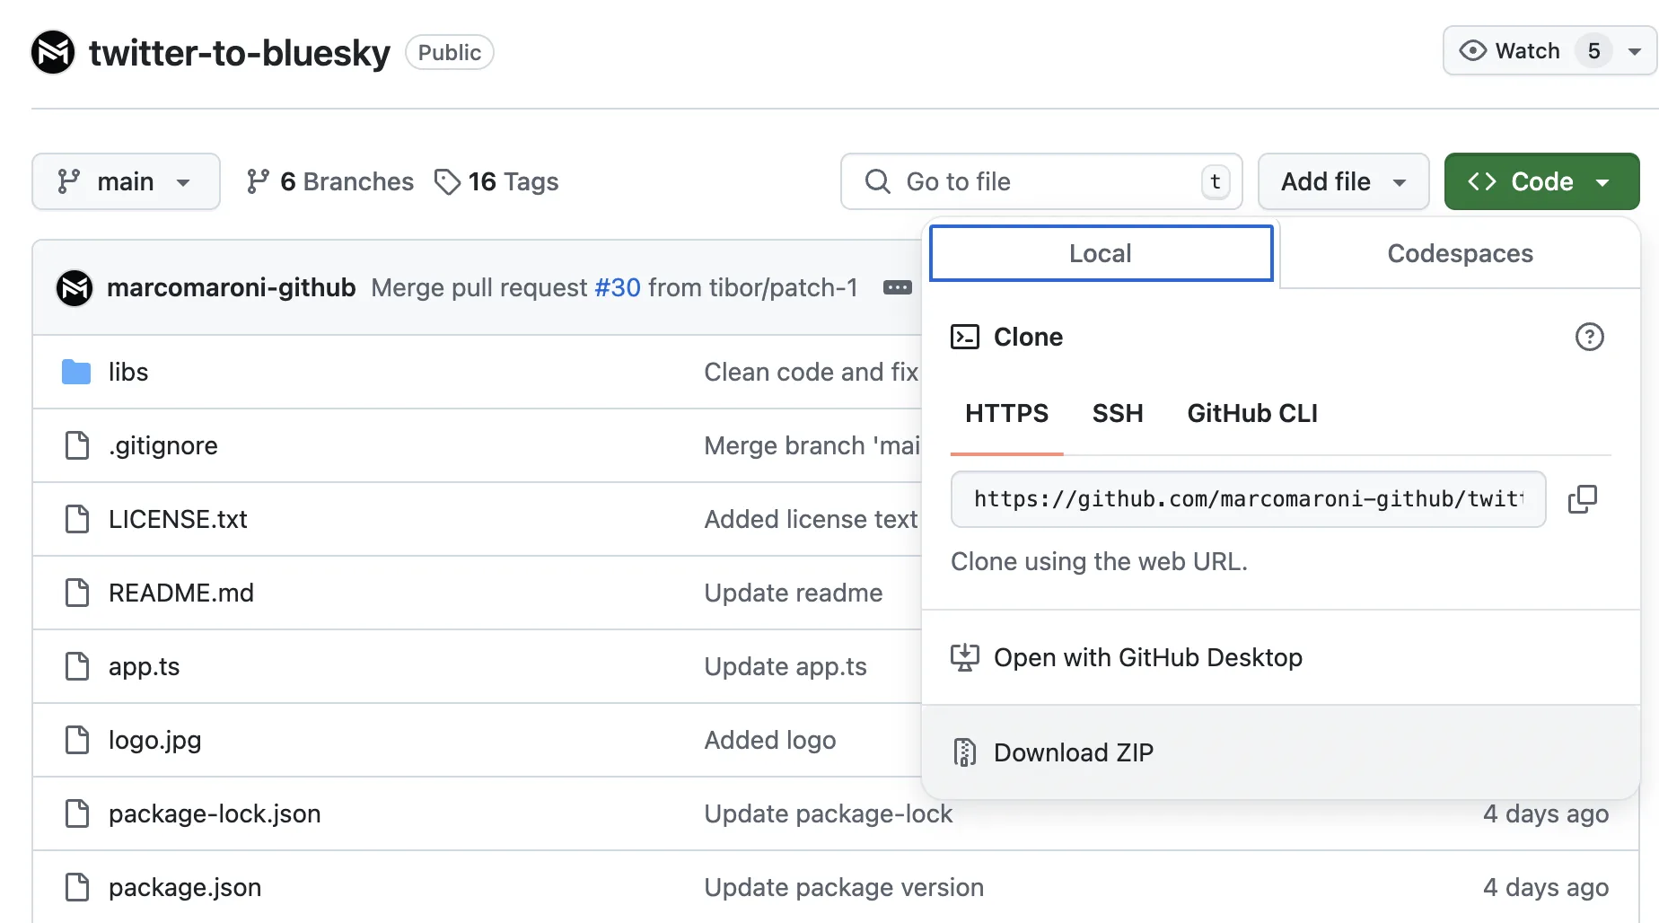The height and width of the screenshot is (923, 1659).
Task: Open 'Update readme' commit message
Action: point(794,593)
